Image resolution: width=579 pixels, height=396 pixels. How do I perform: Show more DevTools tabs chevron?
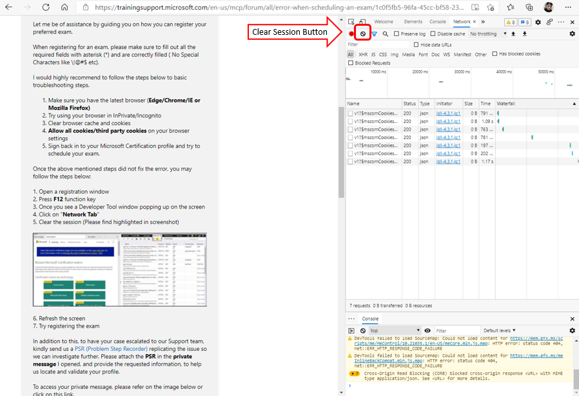pyautogui.click(x=483, y=22)
